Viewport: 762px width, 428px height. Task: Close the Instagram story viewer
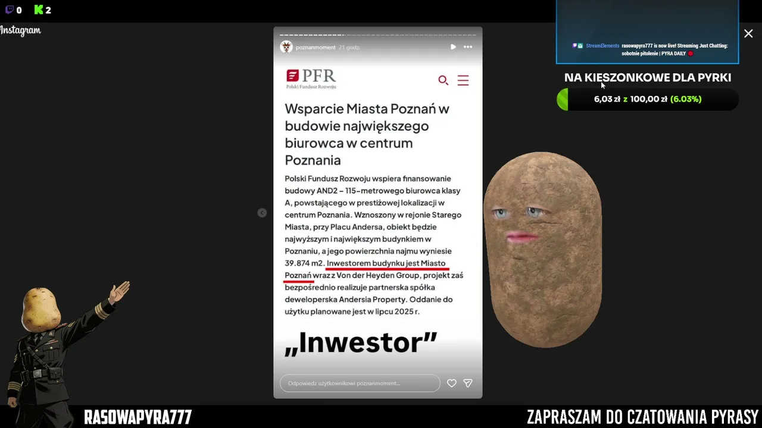coord(748,34)
